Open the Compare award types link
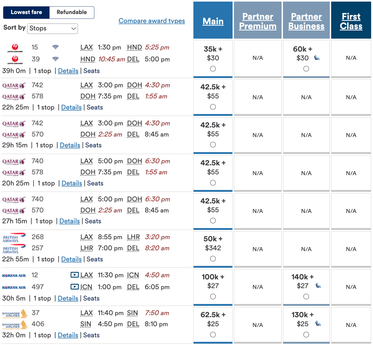Viewport: 373px width, 345px height. tap(152, 21)
